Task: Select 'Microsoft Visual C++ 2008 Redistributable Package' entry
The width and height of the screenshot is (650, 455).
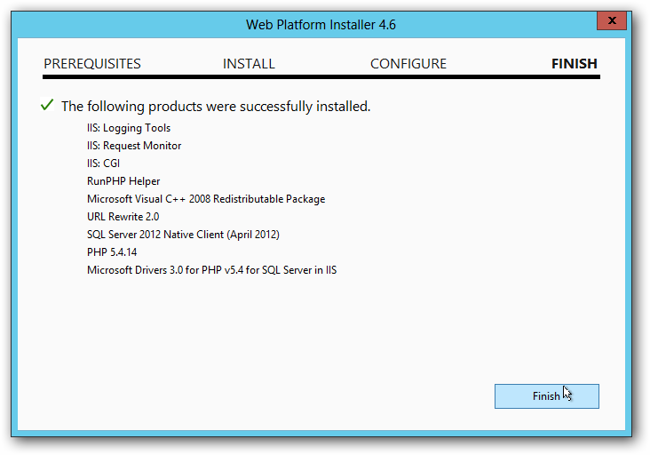Action: pyautogui.click(x=206, y=199)
